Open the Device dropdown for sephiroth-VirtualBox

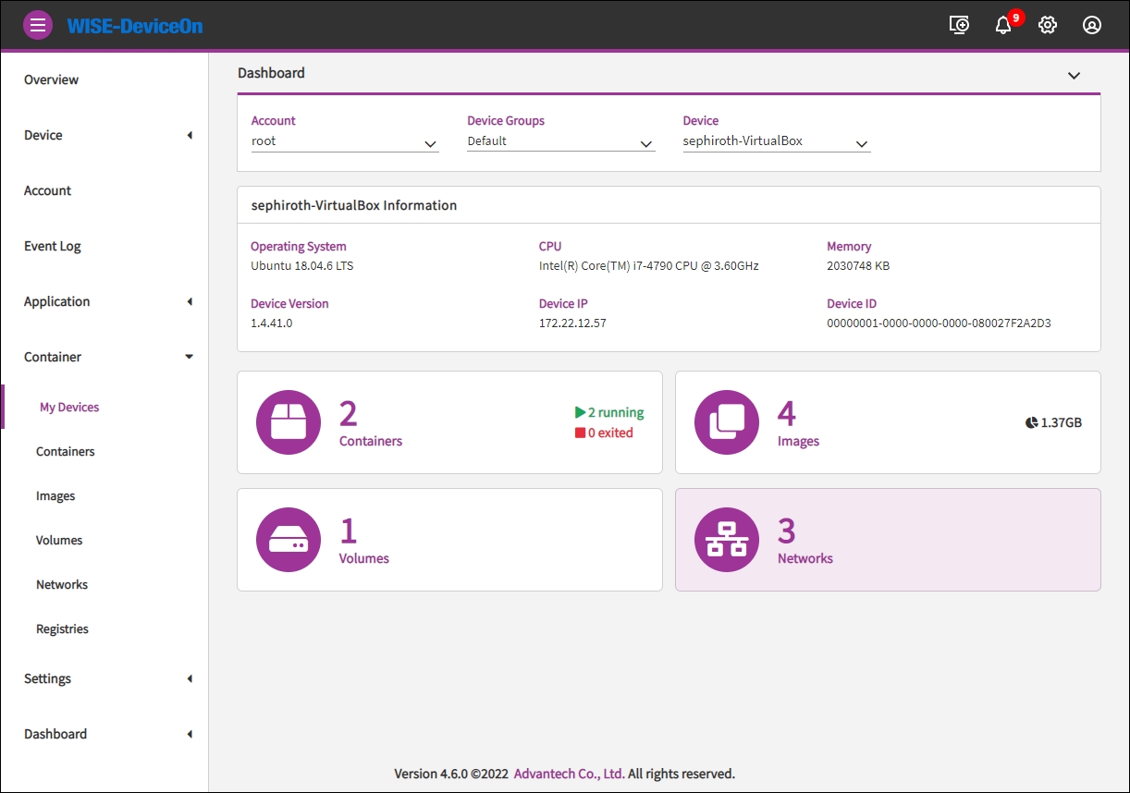pyautogui.click(x=776, y=142)
